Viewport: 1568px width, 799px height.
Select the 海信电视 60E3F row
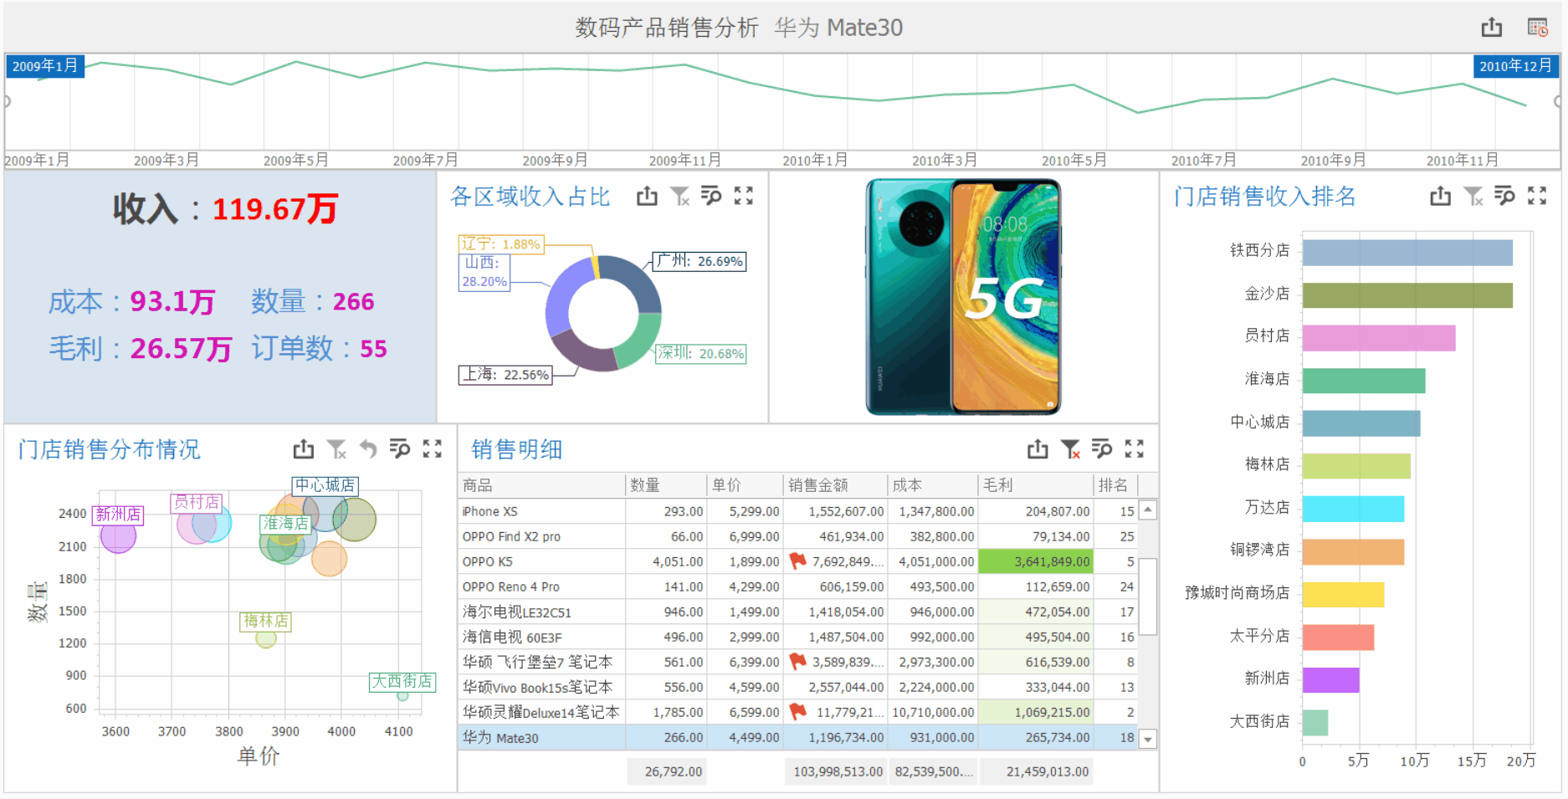(x=798, y=637)
